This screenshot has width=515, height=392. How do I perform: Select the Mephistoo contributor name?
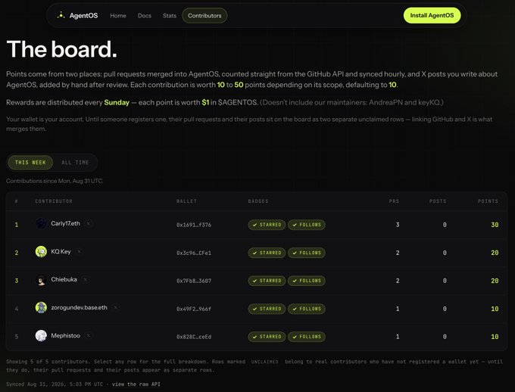pyautogui.click(x=65, y=335)
